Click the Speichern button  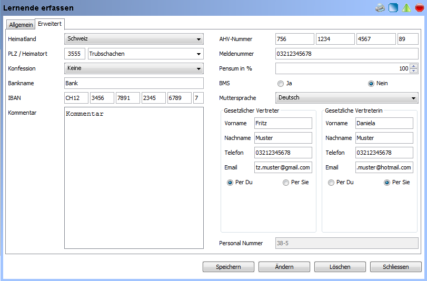pyautogui.click(x=228, y=267)
